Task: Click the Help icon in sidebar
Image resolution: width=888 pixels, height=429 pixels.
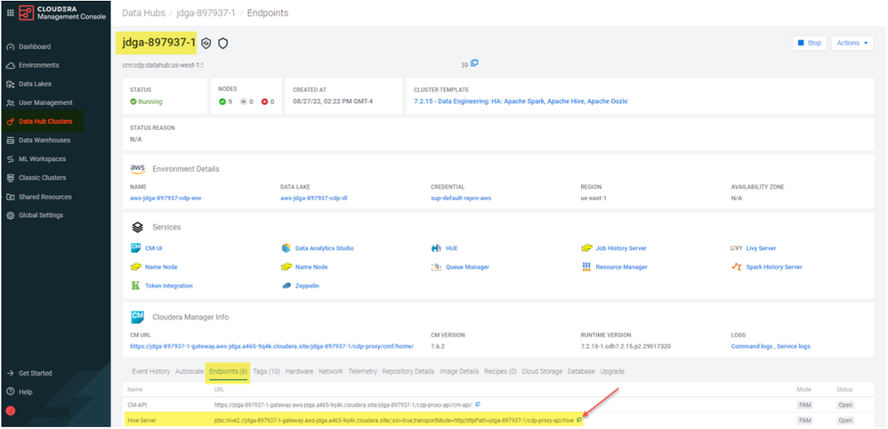Action: point(10,392)
